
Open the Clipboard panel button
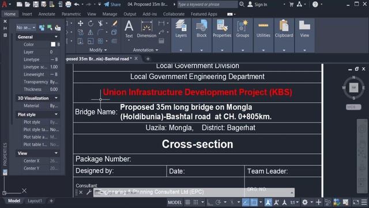284,29
